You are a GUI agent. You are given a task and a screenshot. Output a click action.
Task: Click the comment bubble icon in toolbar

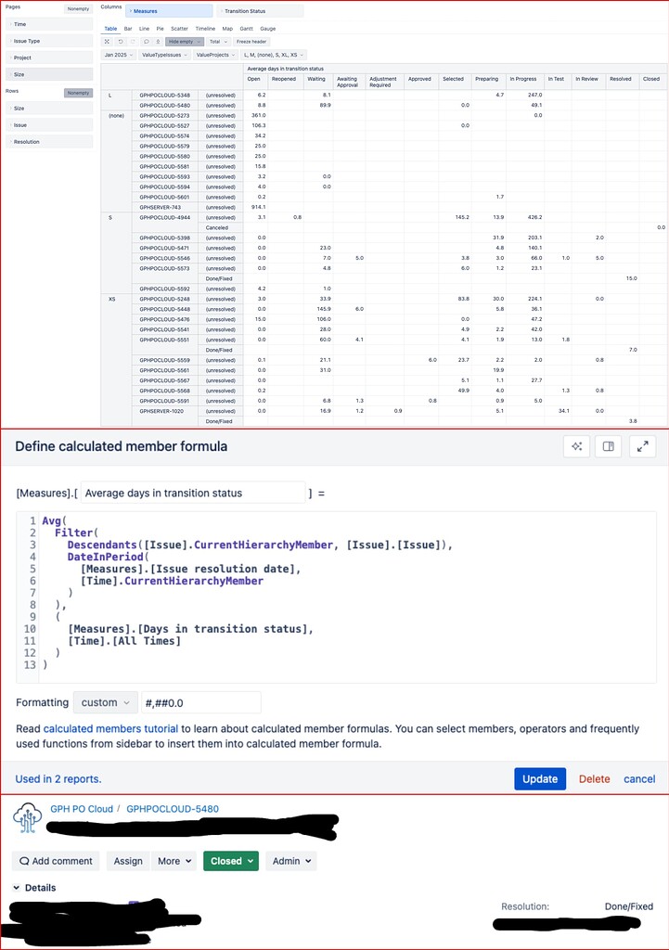click(146, 42)
